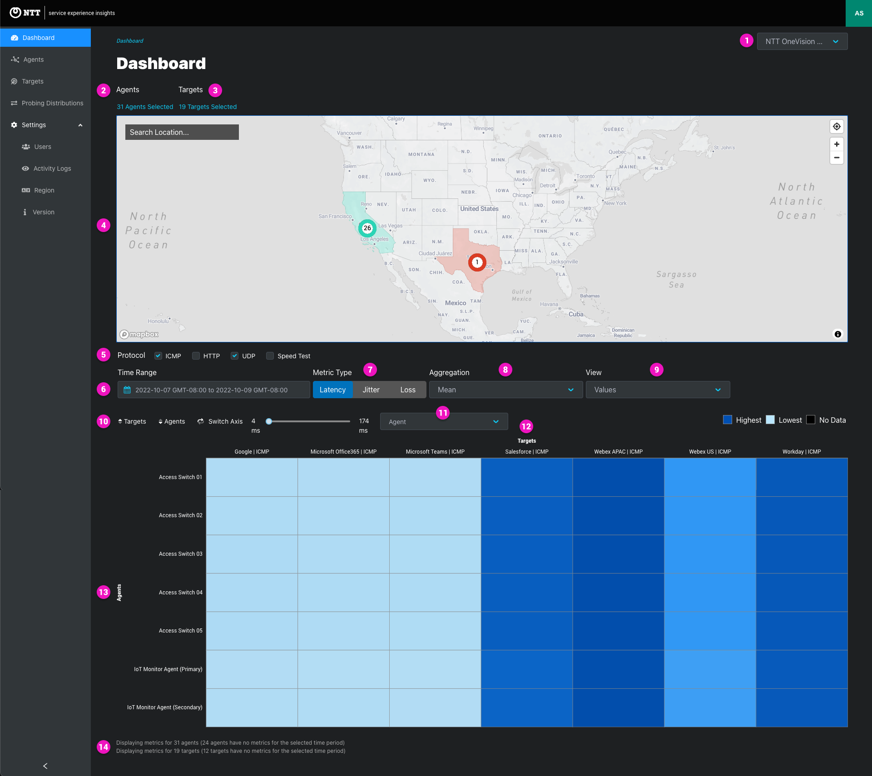The height and width of the screenshot is (776, 872).
Task: Click the Time Range date field
Action: tap(214, 390)
